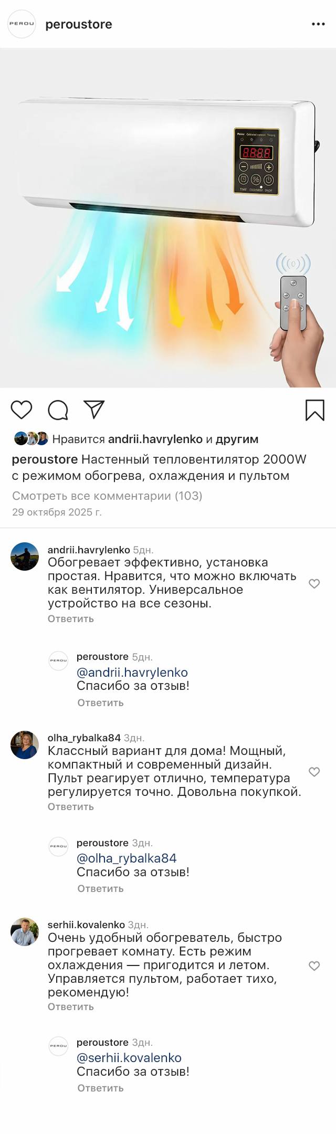The width and height of the screenshot is (336, 1134).
Task: Open the @serhii.kovalenko mention link
Action: (129, 1057)
